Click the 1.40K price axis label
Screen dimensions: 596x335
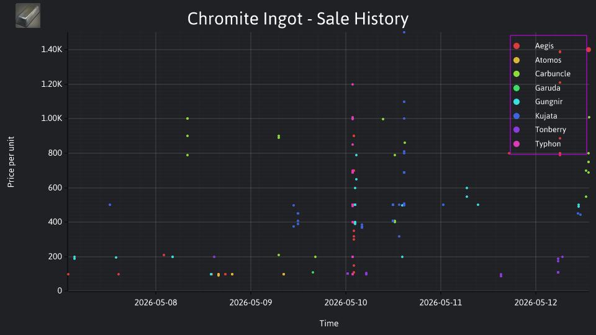coord(52,50)
